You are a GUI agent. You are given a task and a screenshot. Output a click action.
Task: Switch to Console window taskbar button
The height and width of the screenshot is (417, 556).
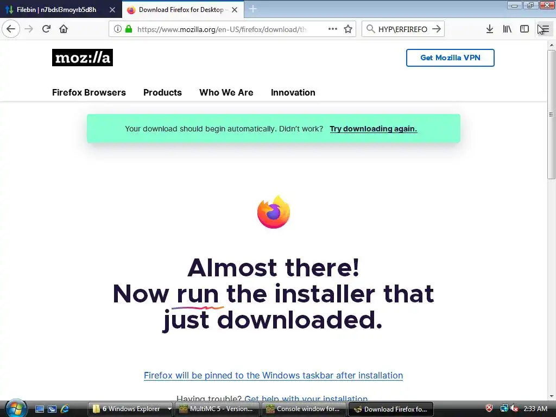[x=304, y=409]
